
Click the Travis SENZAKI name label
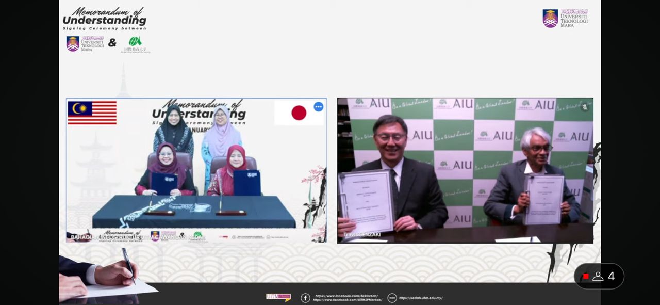tap(361, 235)
